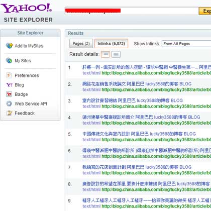Open the Add to MySites link
The height and width of the screenshot is (211, 211).
click(x=29, y=46)
